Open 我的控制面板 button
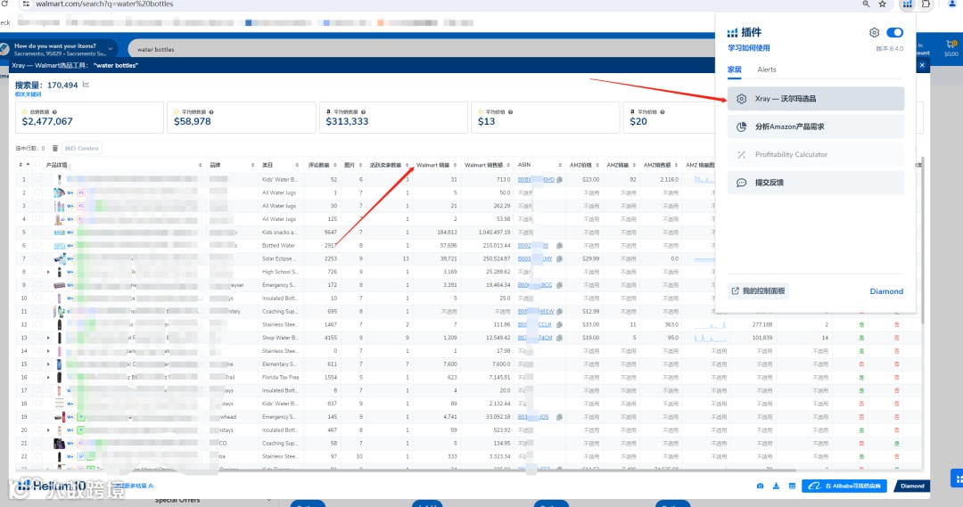The width and height of the screenshot is (963, 507). click(x=758, y=291)
